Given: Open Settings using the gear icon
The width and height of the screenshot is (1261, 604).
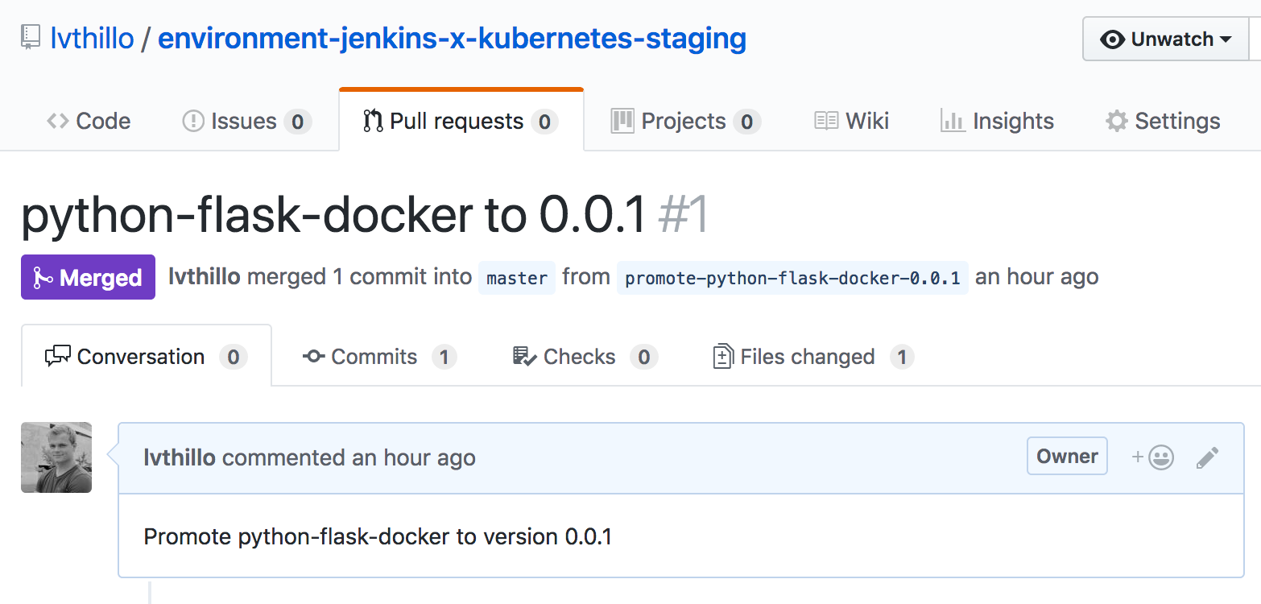Looking at the screenshot, I should [1117, 120].
